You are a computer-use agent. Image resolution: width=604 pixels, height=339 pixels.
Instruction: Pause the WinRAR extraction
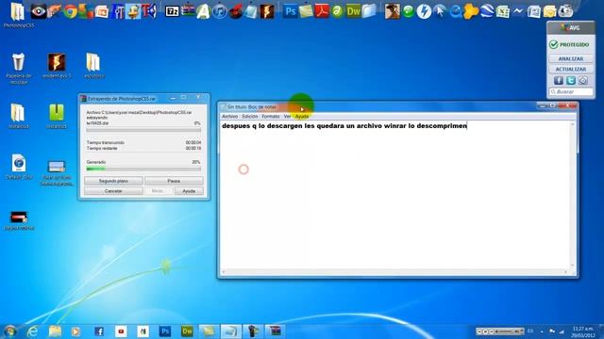tap(174, 181)
